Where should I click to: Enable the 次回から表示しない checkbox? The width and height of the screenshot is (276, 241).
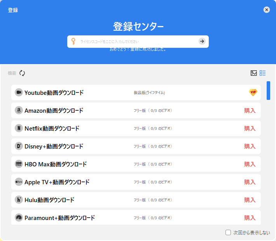(x=228, y=232)
